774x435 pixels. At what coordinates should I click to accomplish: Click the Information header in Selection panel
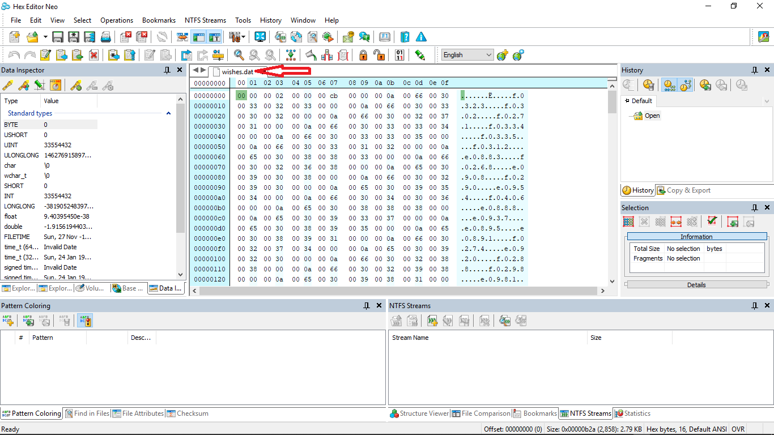click(696, 237)
